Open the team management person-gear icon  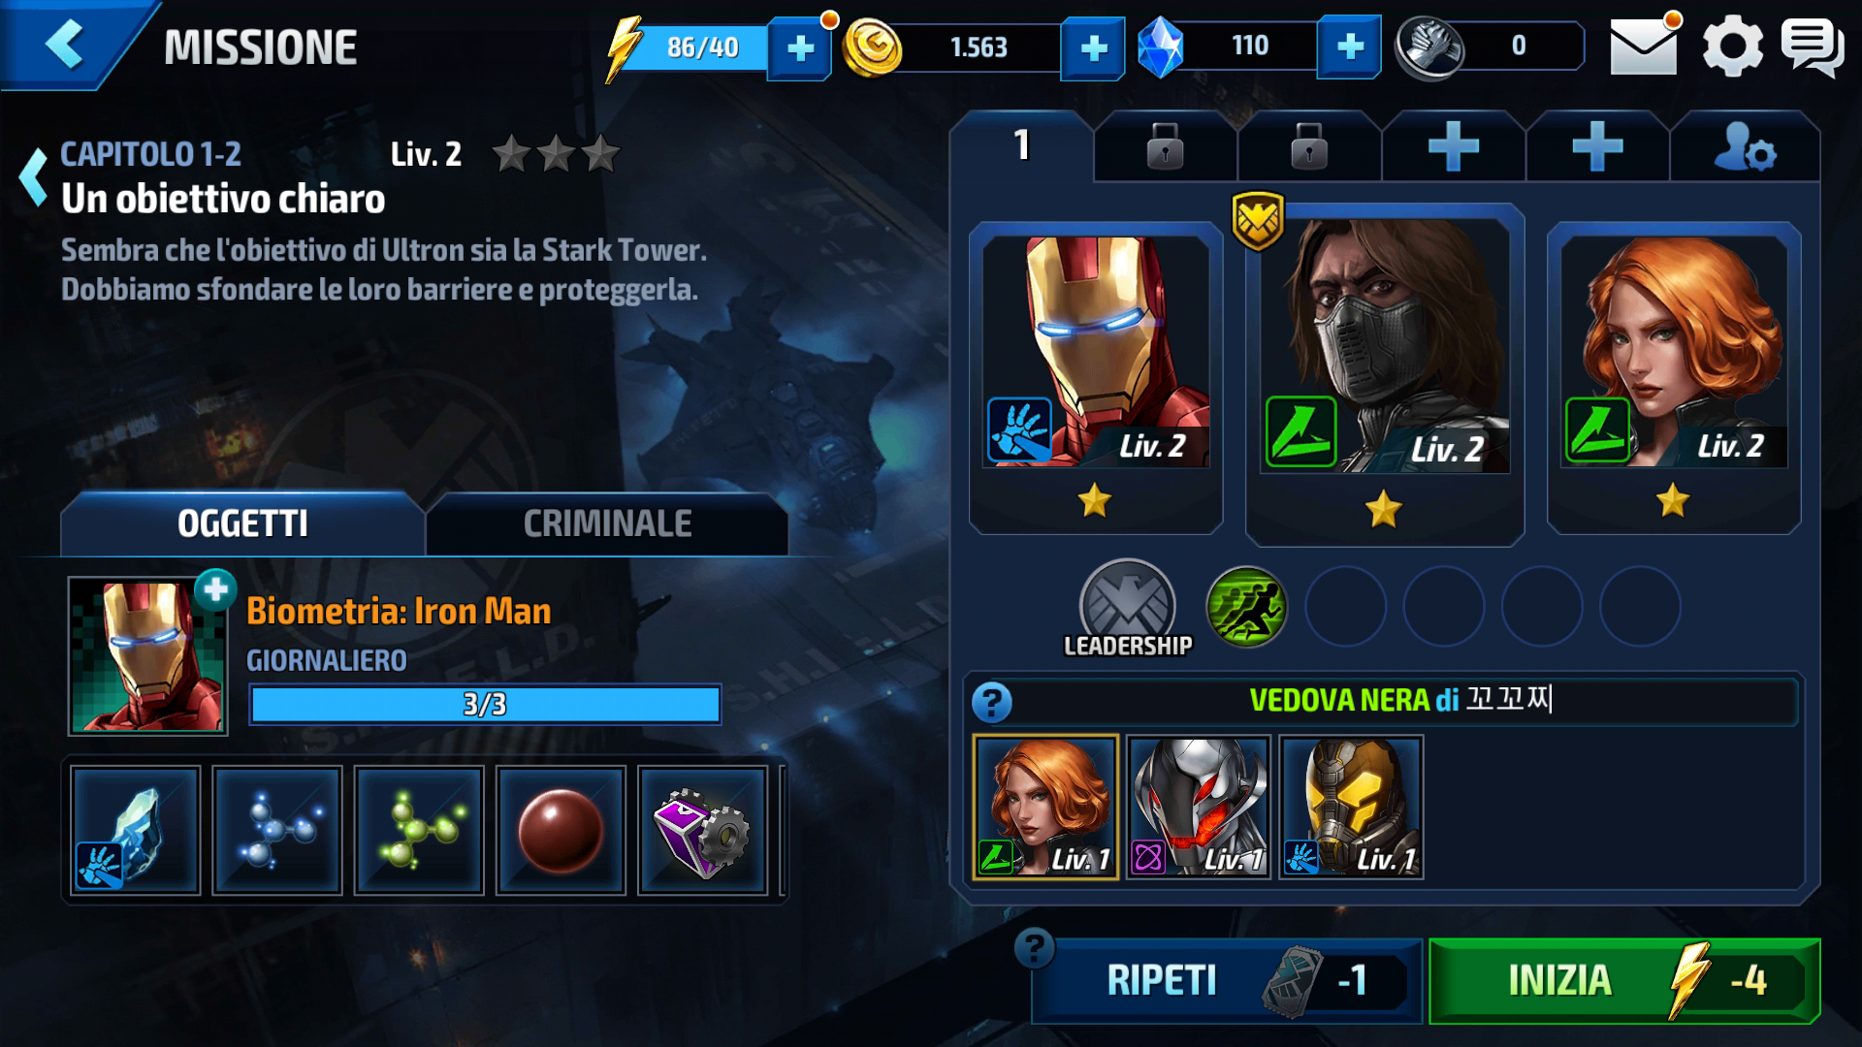(x=1745, y=147)
